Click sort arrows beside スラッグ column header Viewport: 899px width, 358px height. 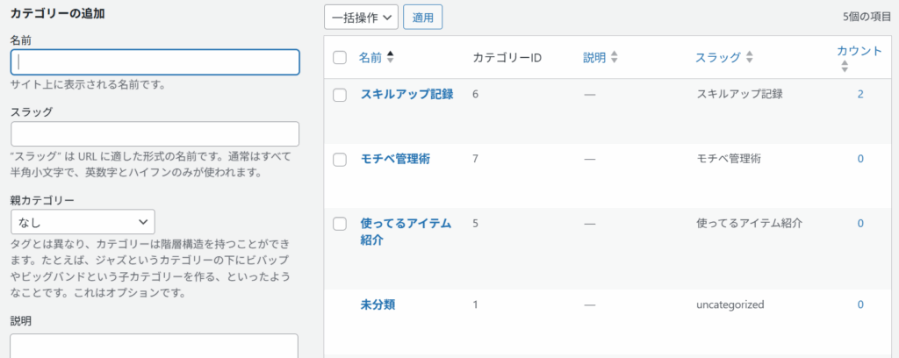(750, 57)
